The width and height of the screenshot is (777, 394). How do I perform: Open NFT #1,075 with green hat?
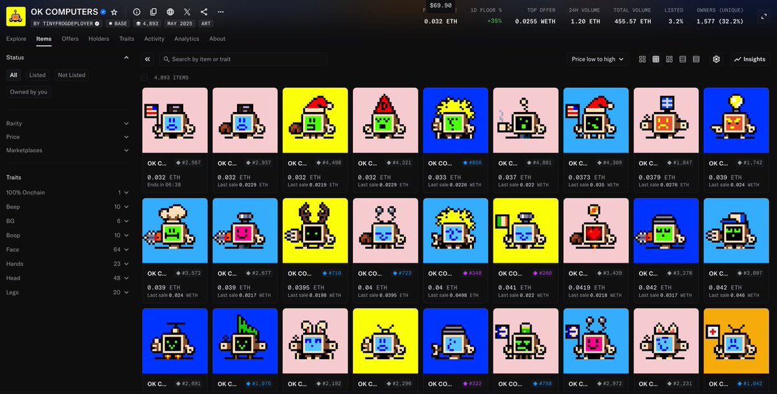[245, 341]
